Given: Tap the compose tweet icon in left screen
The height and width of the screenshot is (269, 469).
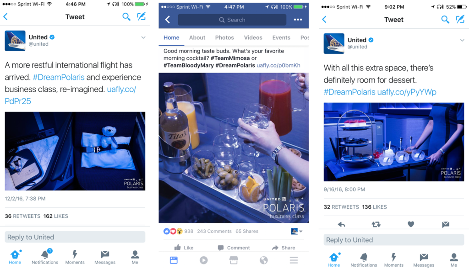Looking at the screenshot, I should tap(142, 17).
